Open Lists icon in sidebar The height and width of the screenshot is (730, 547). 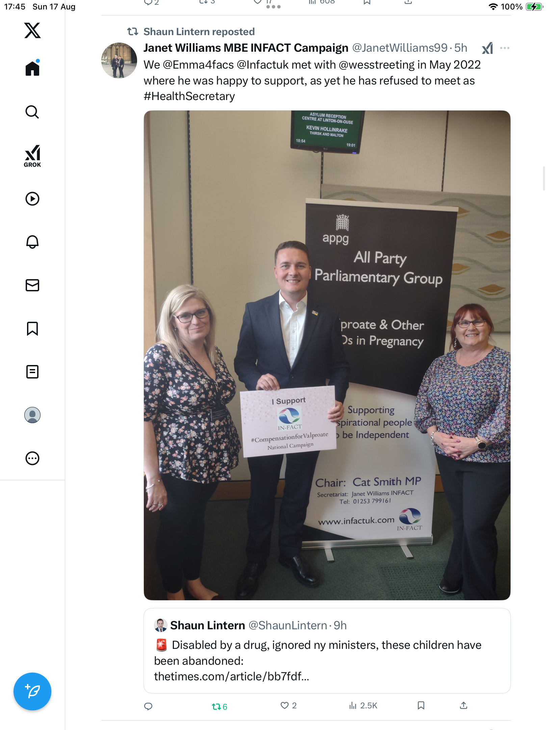click(x=32, y=372)
